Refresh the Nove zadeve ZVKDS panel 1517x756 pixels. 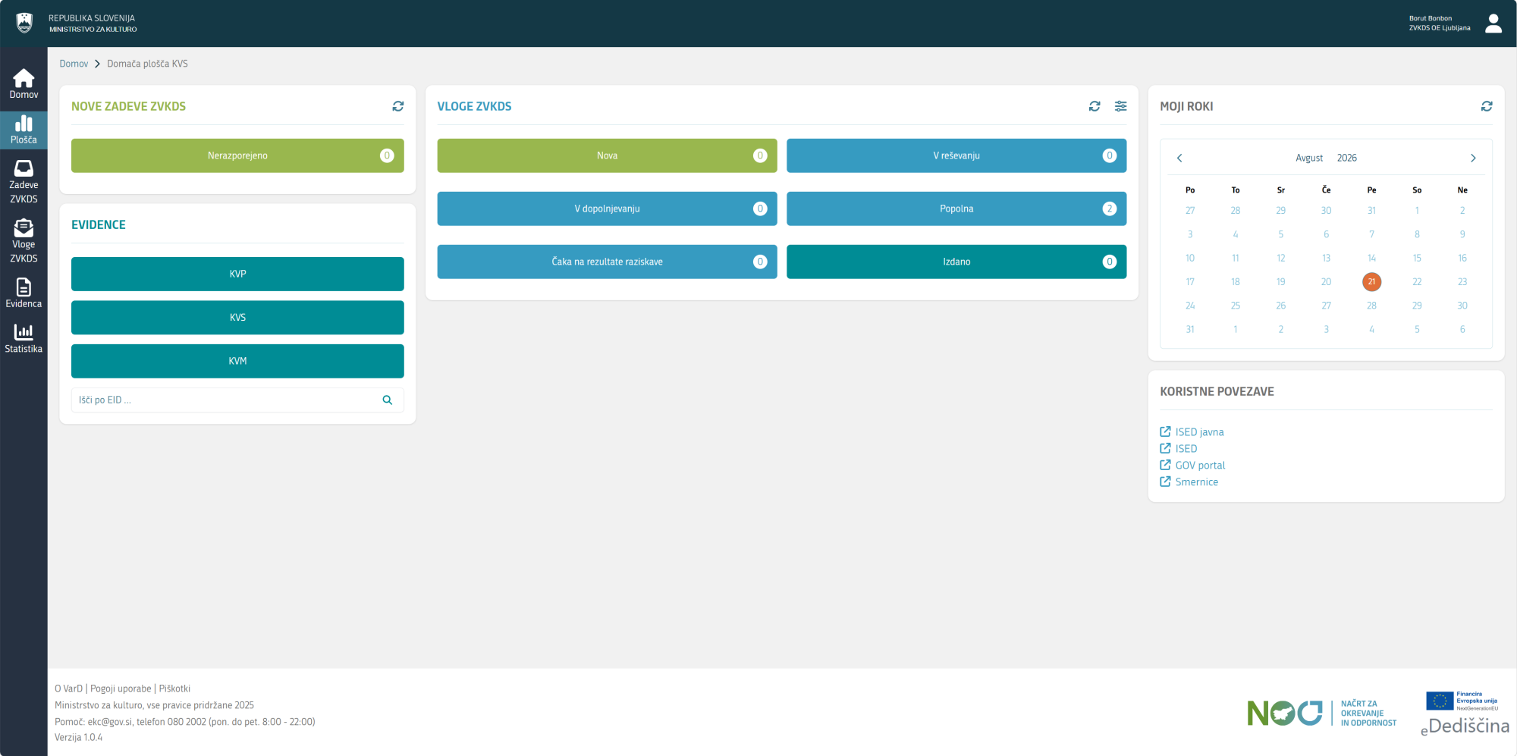tap(398, 106)
